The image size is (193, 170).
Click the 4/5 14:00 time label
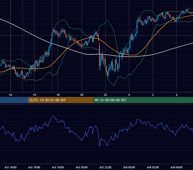pyautogui.click(x=11, y=167)
